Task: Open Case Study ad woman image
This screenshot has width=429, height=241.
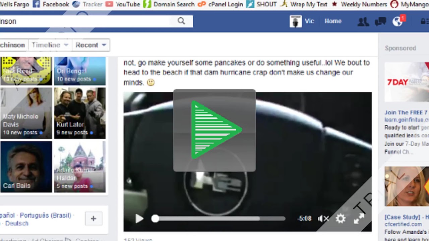Action: pyautogui.click(x=407, y=186)
